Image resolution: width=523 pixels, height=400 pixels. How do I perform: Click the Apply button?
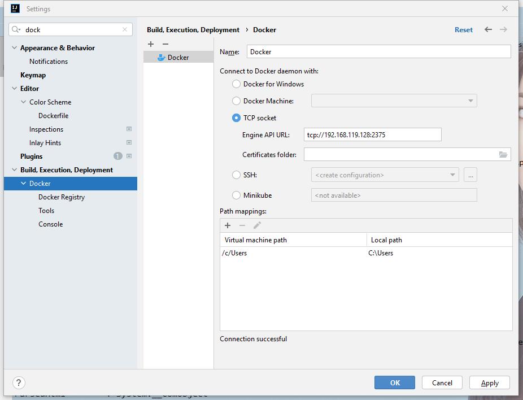pyautogui.click(x=490, y=382)
